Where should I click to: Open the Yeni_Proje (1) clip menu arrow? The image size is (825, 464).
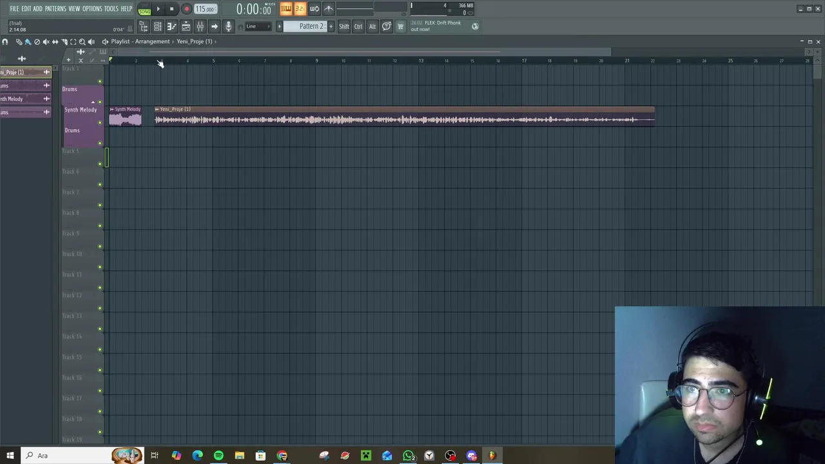(x=157, y=109)
